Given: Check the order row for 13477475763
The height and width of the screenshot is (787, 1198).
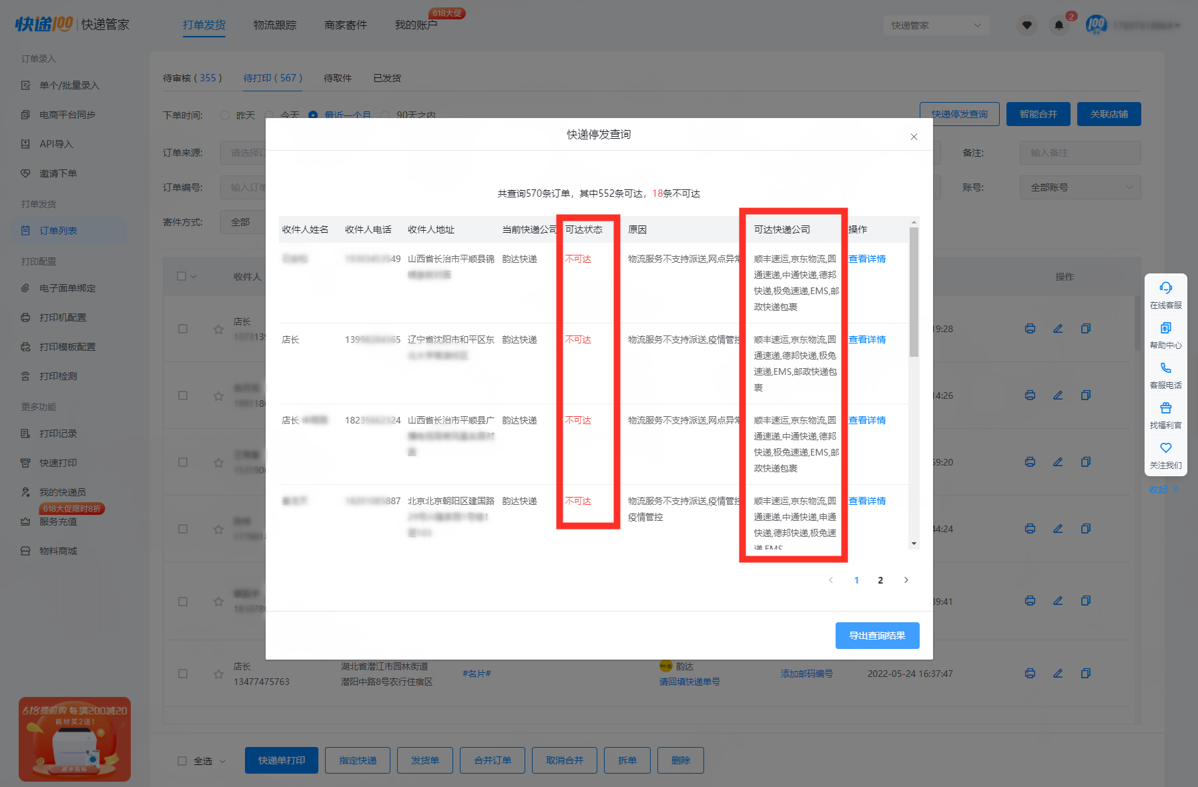Looking at the screenshot, I should coord(183,674).
